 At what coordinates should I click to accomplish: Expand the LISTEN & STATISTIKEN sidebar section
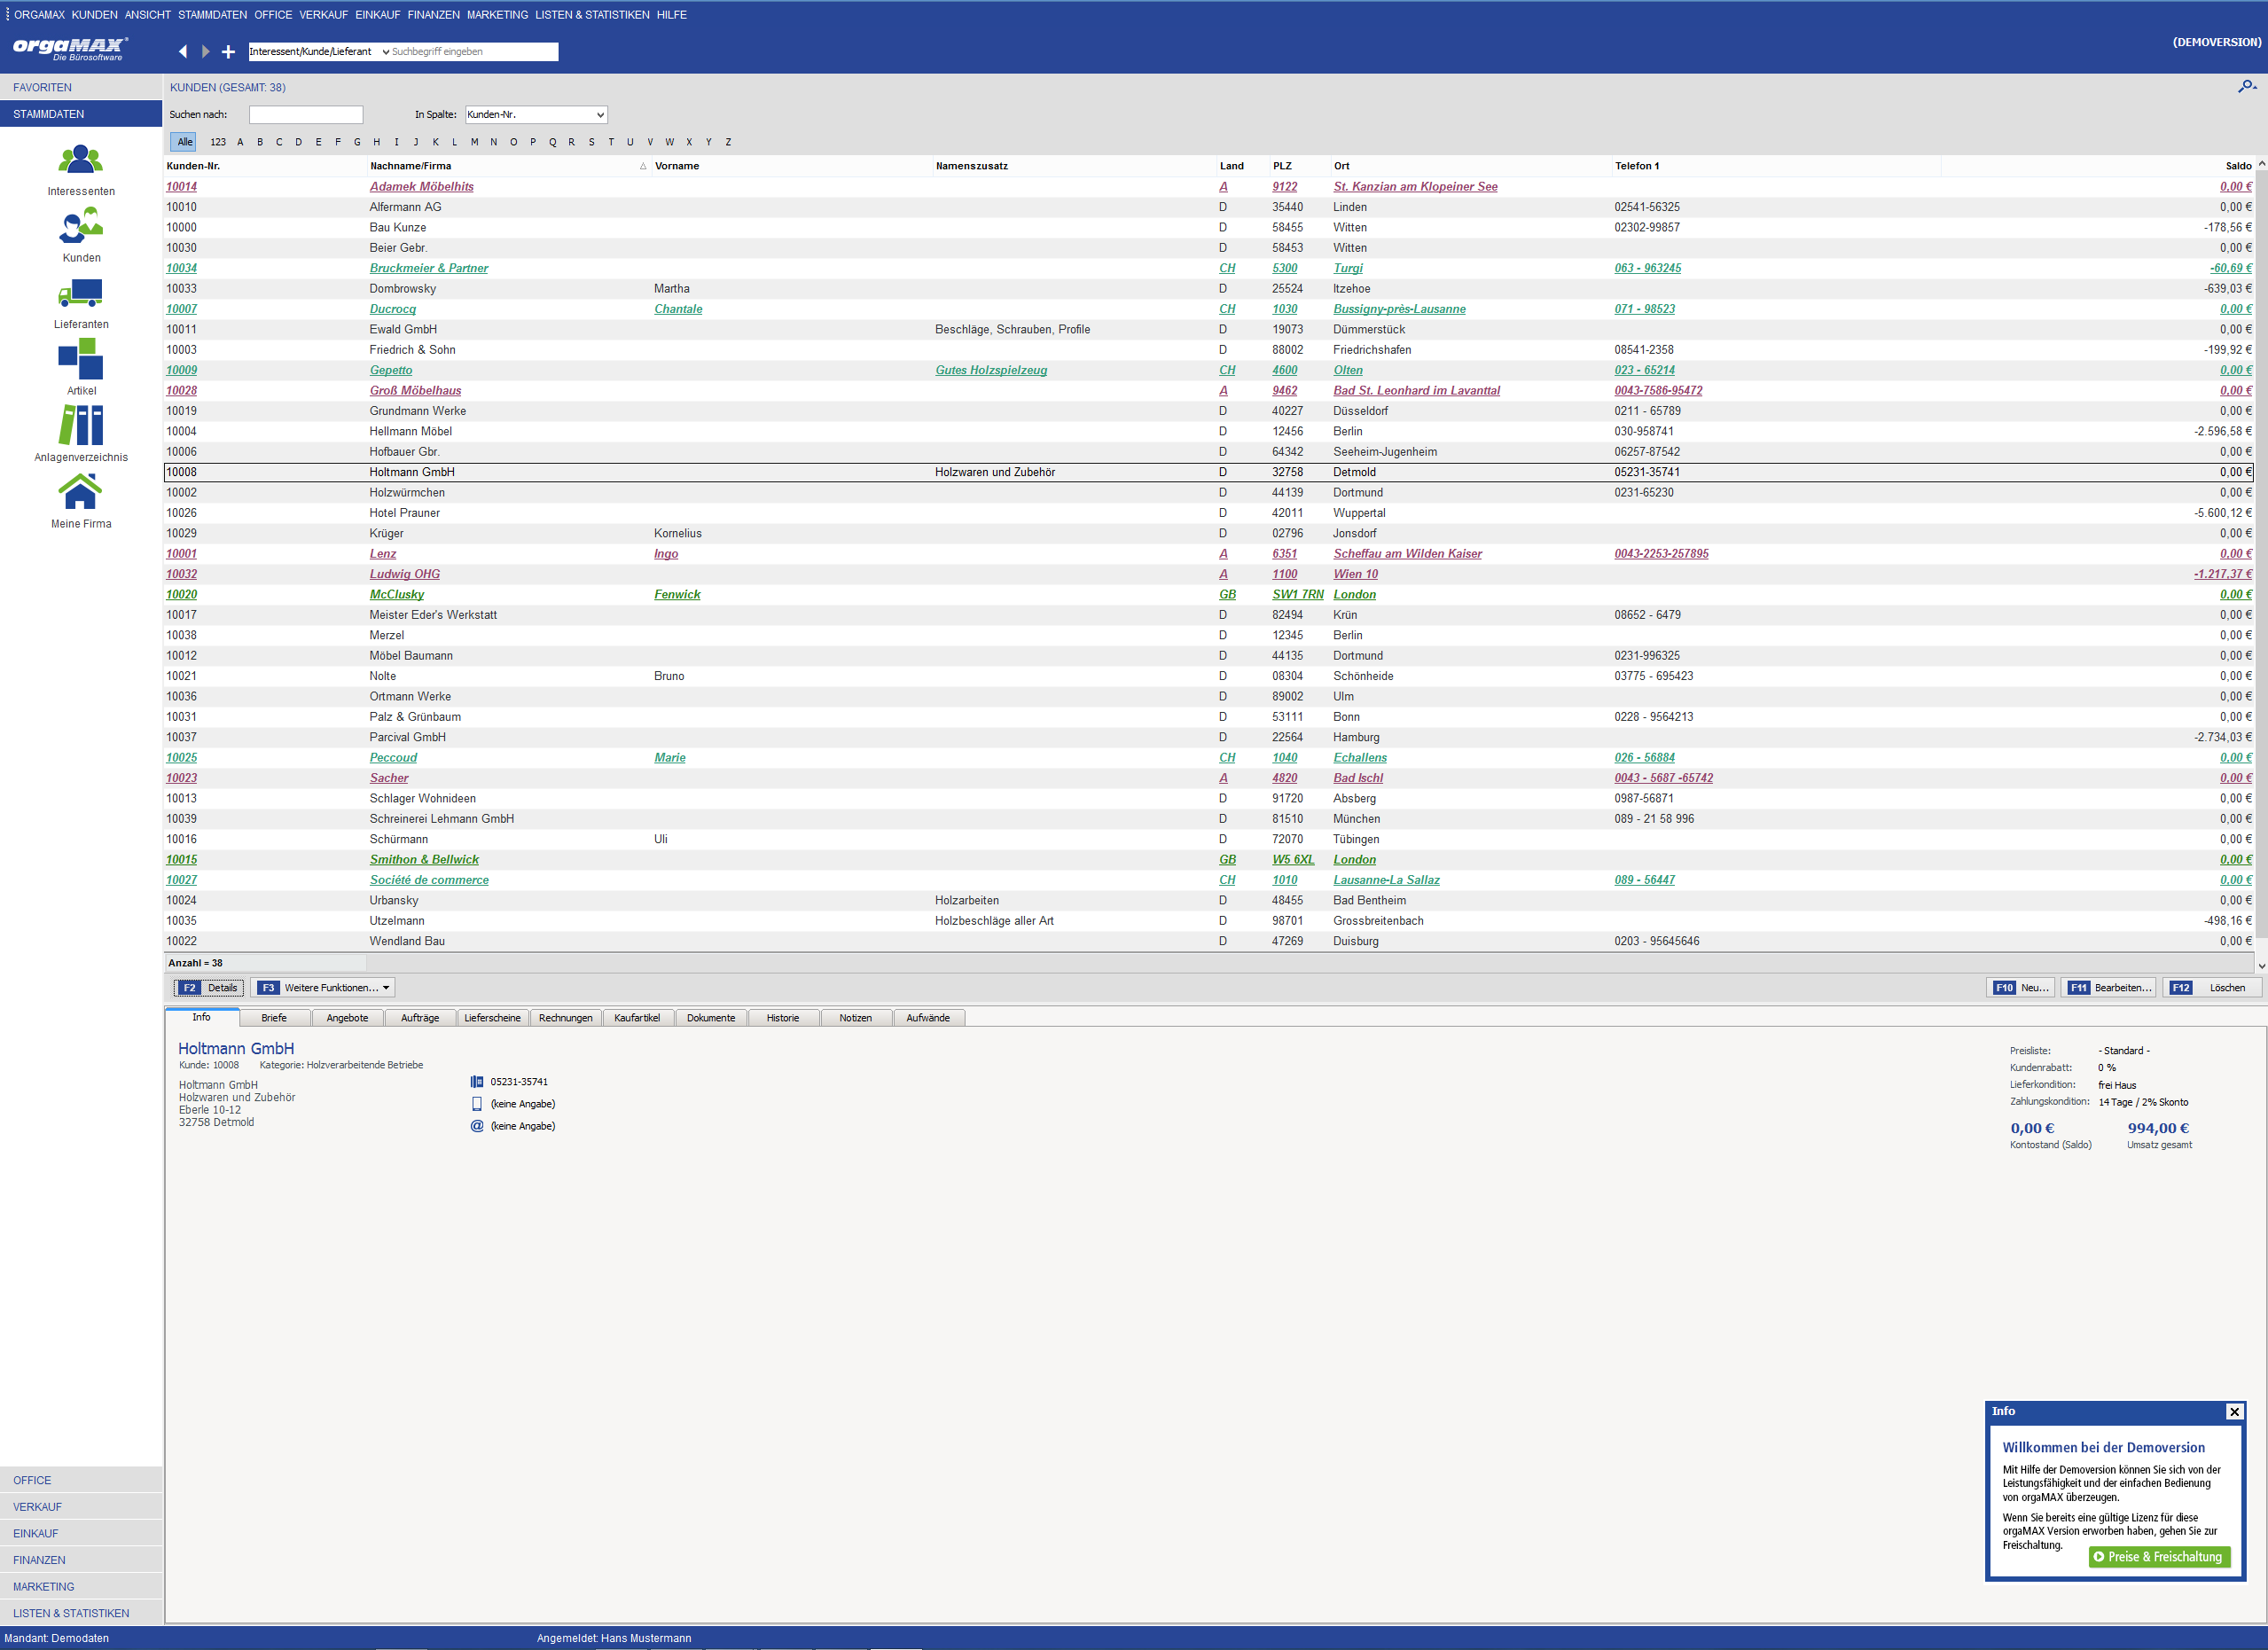[x=81, y=1613]
